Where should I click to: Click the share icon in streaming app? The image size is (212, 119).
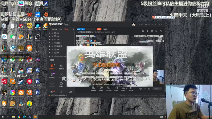161,31
